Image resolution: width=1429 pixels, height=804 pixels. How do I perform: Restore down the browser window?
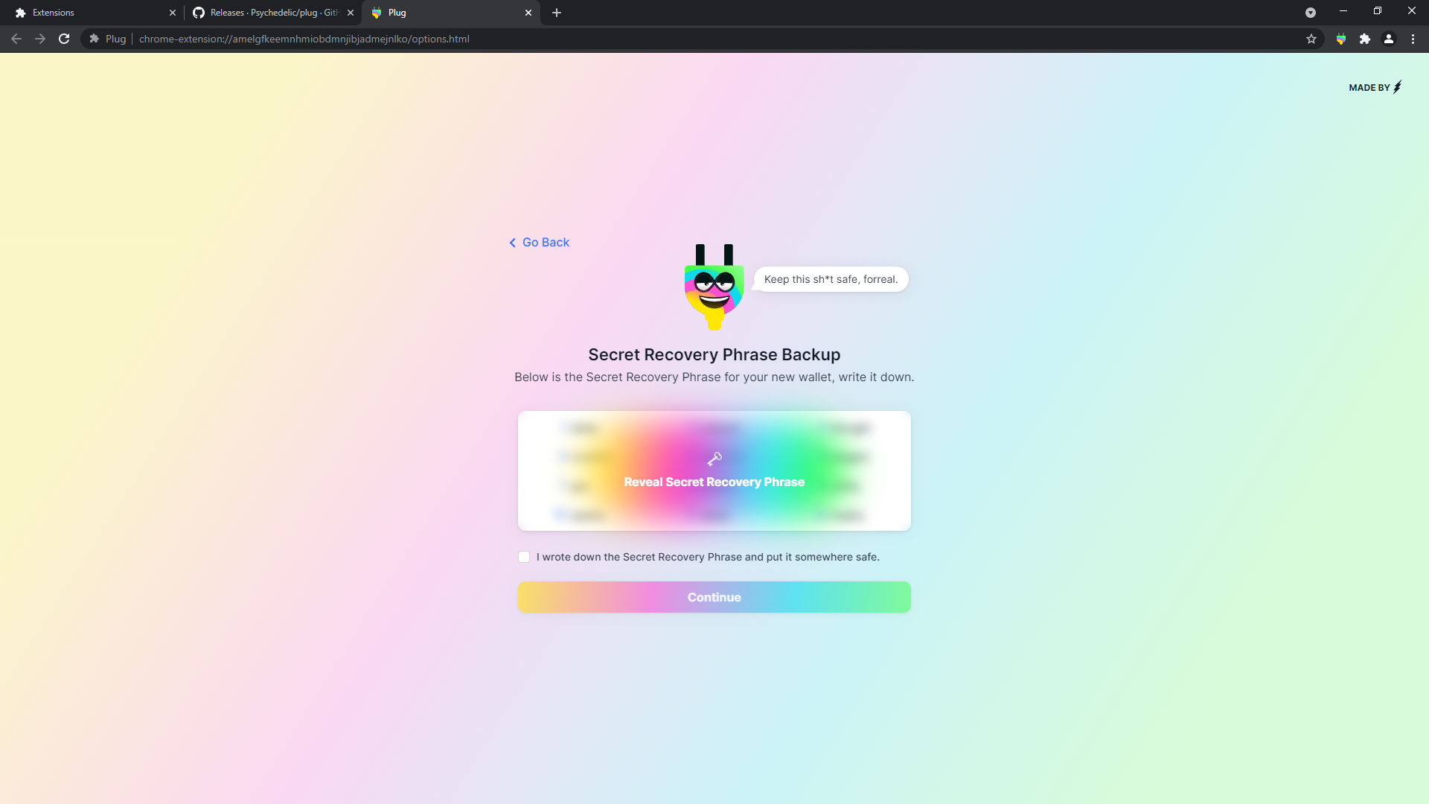tap(1378, 11)
